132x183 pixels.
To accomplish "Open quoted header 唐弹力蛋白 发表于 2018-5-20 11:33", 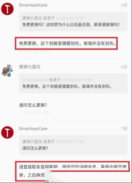I will (53, 142).
